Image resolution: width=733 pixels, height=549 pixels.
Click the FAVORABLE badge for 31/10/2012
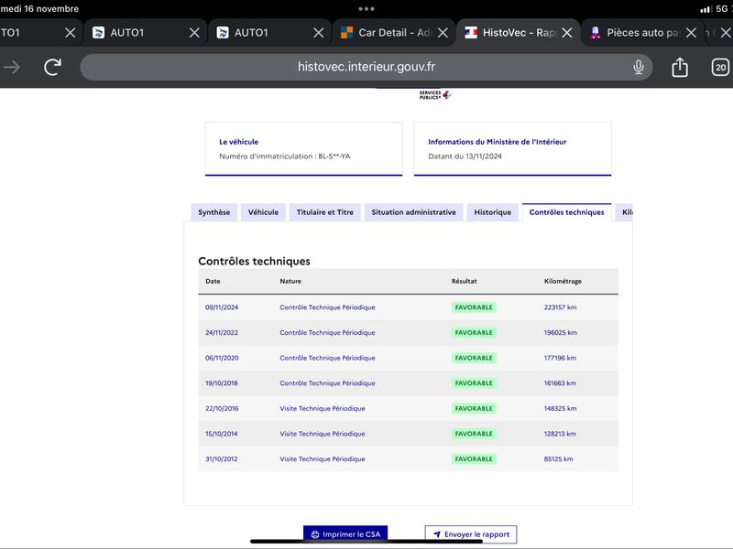pyautogui.click(x=474, y=458)
